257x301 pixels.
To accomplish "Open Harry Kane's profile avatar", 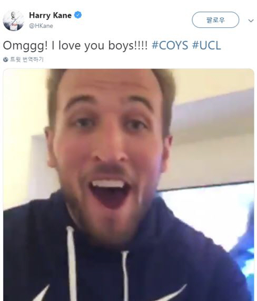I will (14, 20).
